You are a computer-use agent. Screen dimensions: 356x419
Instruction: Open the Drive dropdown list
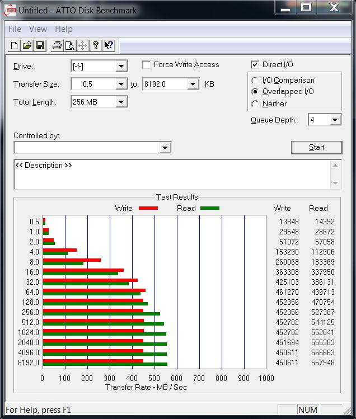pyautogui.click(x=121, y=67)
